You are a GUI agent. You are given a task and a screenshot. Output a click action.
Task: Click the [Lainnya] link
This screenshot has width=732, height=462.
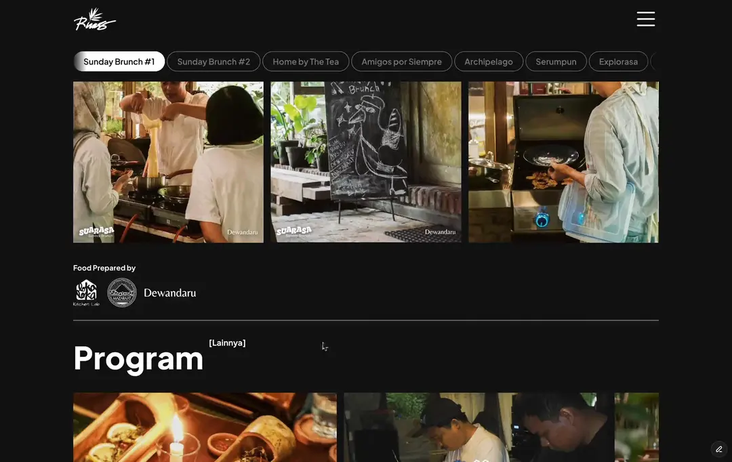tap(227, 343)
